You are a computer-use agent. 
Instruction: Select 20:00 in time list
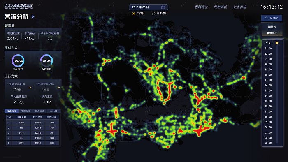coord(268,64)
